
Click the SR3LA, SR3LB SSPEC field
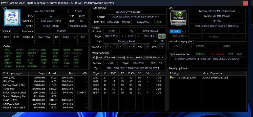(51, 26)
